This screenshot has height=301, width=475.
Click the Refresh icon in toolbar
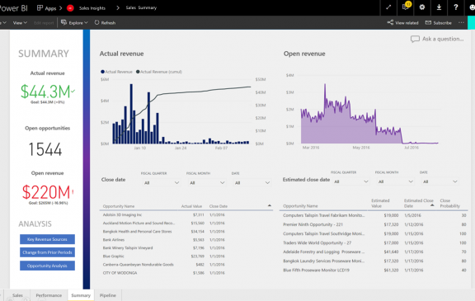(105, 23)
